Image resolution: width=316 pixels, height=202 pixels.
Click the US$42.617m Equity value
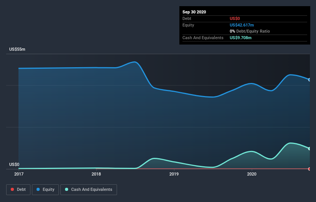coord(242,25)
